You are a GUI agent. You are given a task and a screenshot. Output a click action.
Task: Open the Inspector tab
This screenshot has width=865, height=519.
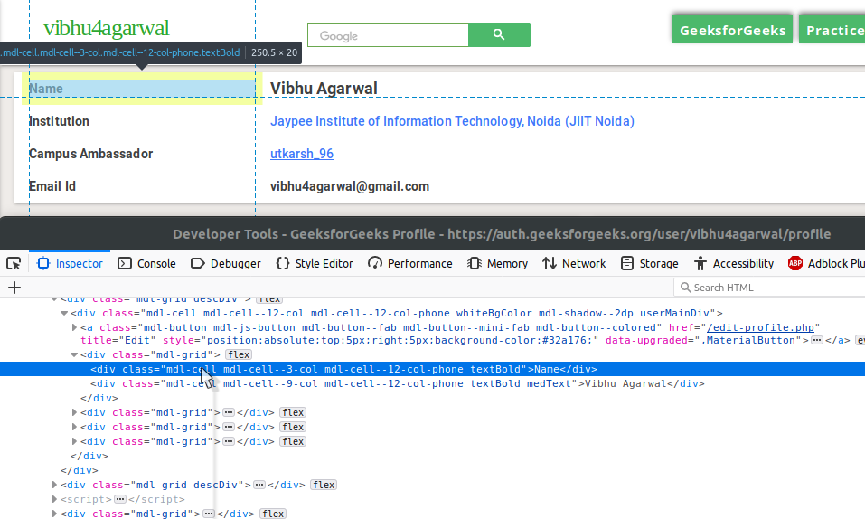[x=71, y=263]
